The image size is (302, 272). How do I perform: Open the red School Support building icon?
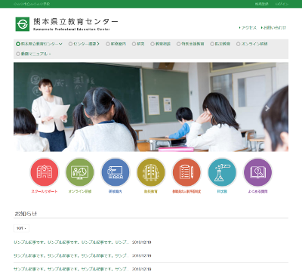coord(45,172)
